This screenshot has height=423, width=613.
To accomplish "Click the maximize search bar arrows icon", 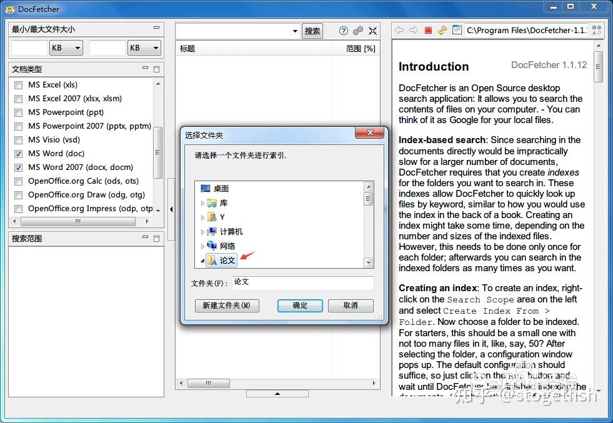I will click(373, 31).
